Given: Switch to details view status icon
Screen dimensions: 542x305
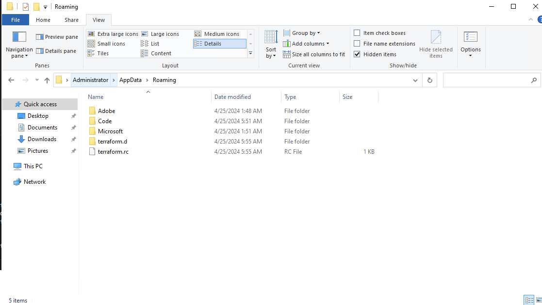Looking at the screenshot, I should 529,300.
